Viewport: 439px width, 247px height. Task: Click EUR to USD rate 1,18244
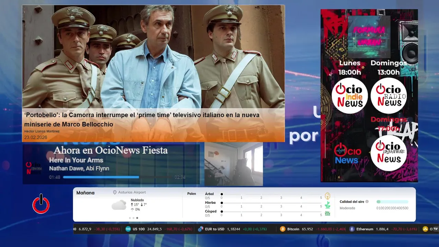click(x=234, y=229)
